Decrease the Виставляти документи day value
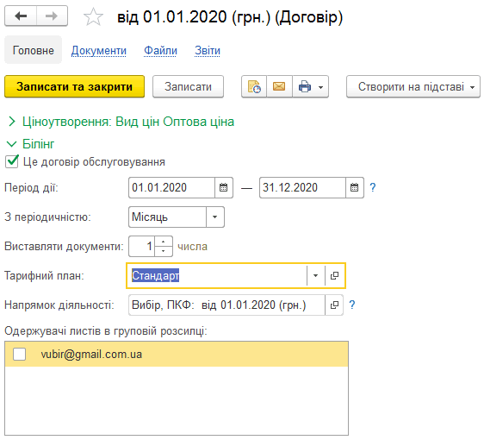This screenshot has height=440, width=484. (x=164, y=251)
